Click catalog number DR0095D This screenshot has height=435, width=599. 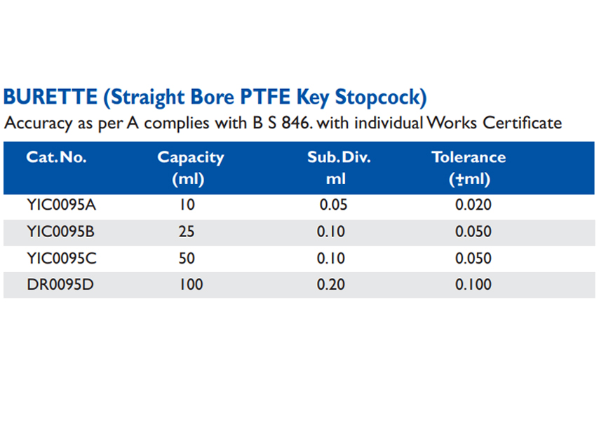(x=60, y=285)
